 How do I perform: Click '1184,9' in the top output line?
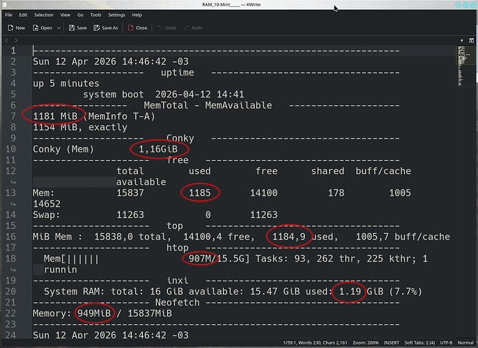pos(288,237)
